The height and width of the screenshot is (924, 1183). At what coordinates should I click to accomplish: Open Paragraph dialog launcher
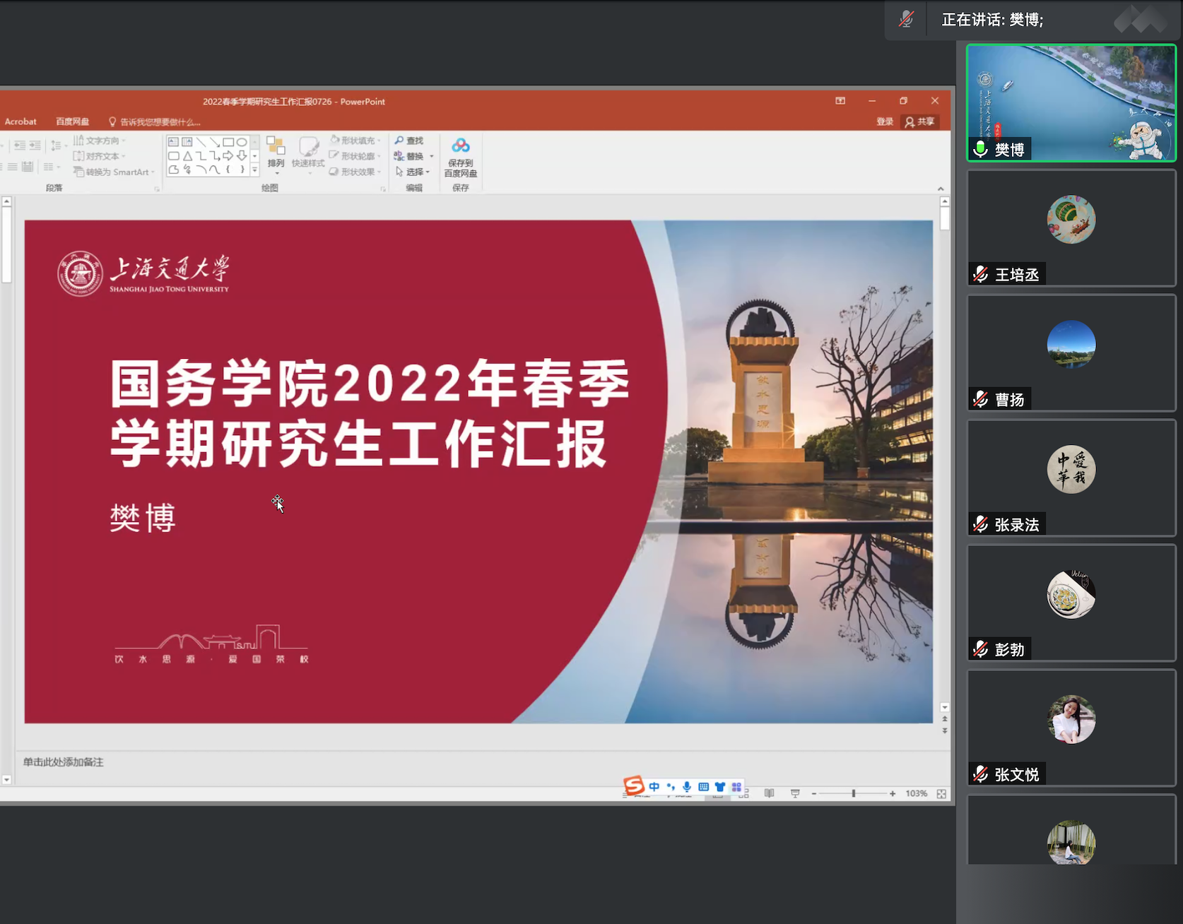pyautogui.click(x=157, y=189)
